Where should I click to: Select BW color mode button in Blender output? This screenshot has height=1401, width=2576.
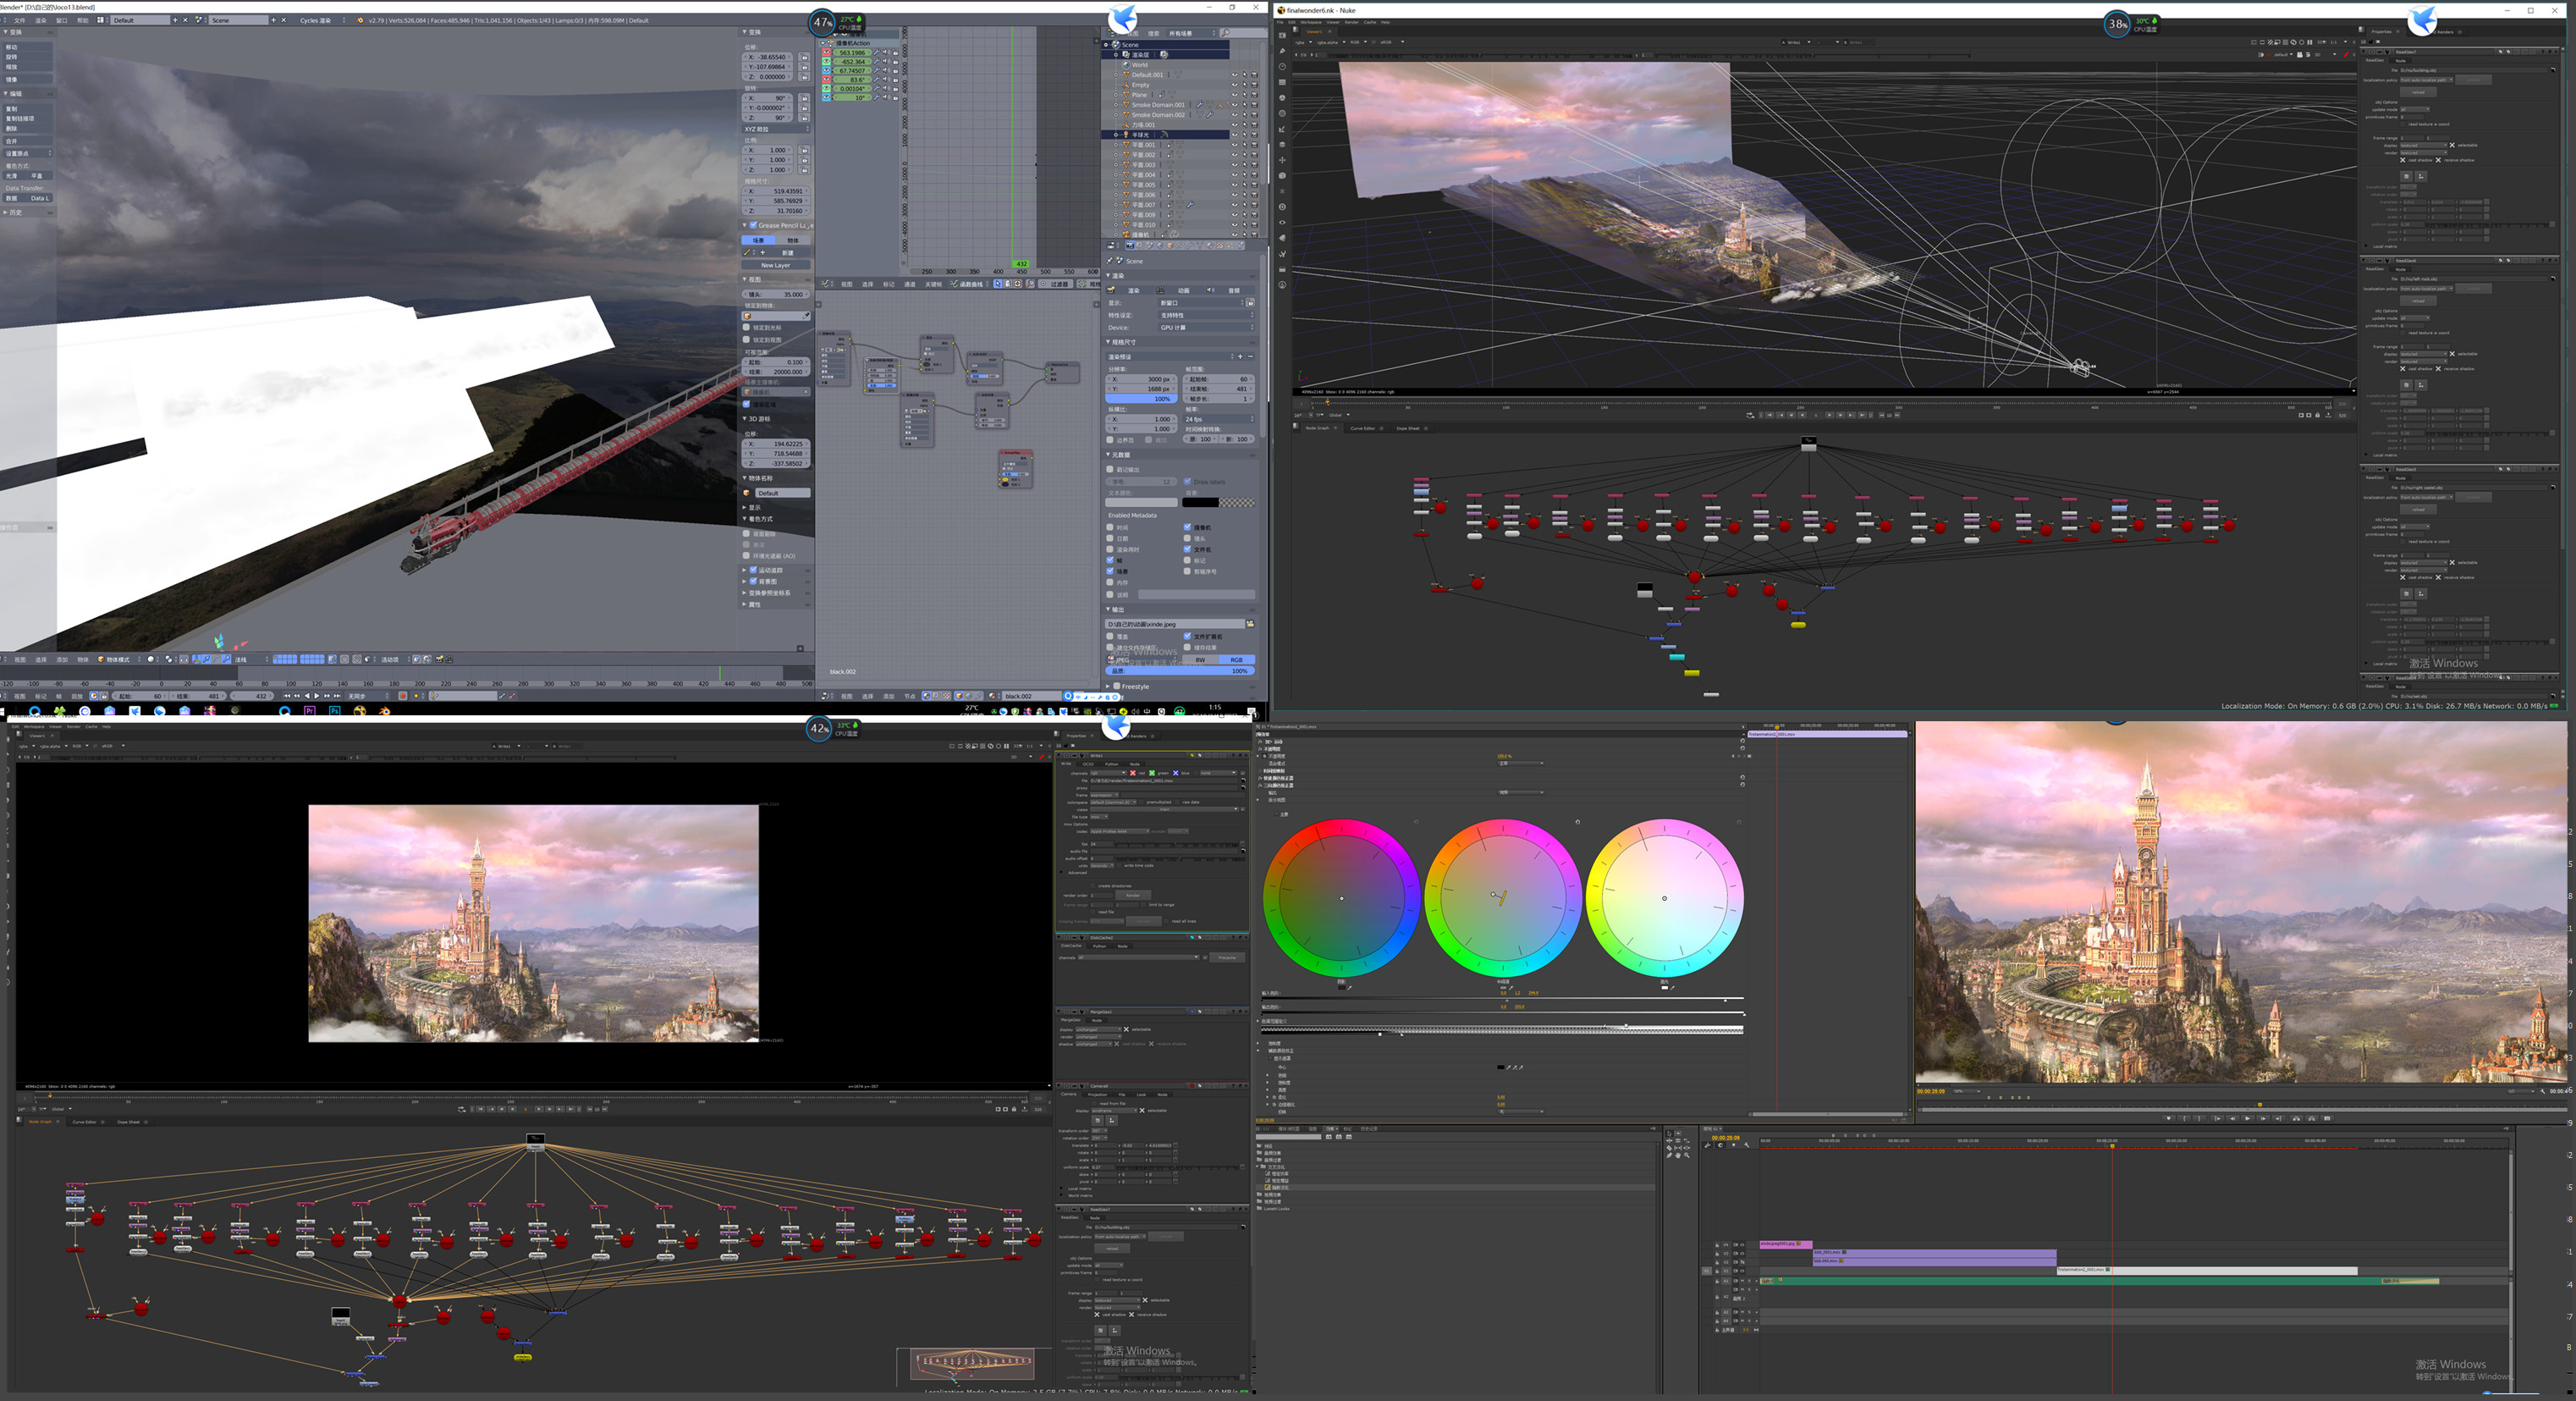(x=1201, y=659)
